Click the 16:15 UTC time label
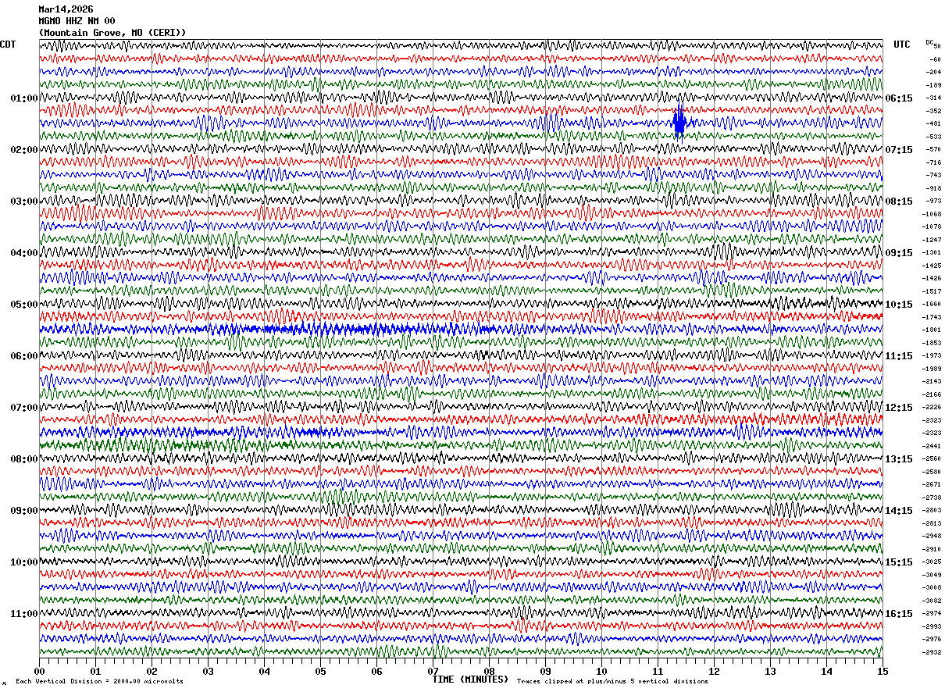Screen dimensions: 945x692 [899, 614]
